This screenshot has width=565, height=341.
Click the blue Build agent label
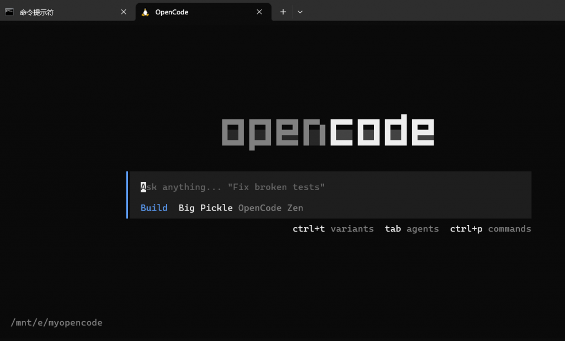[x=154, y=208]
